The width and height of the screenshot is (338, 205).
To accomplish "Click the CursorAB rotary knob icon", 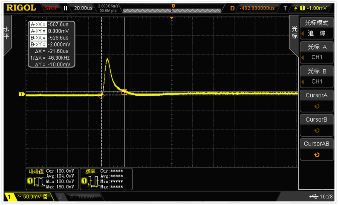I will coord(317,155).
